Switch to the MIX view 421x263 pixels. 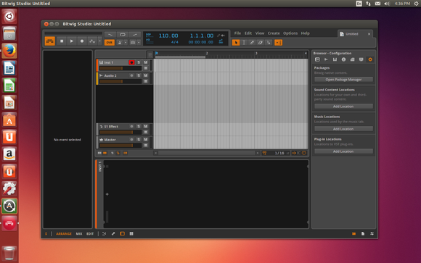click(x=79, y=234)
